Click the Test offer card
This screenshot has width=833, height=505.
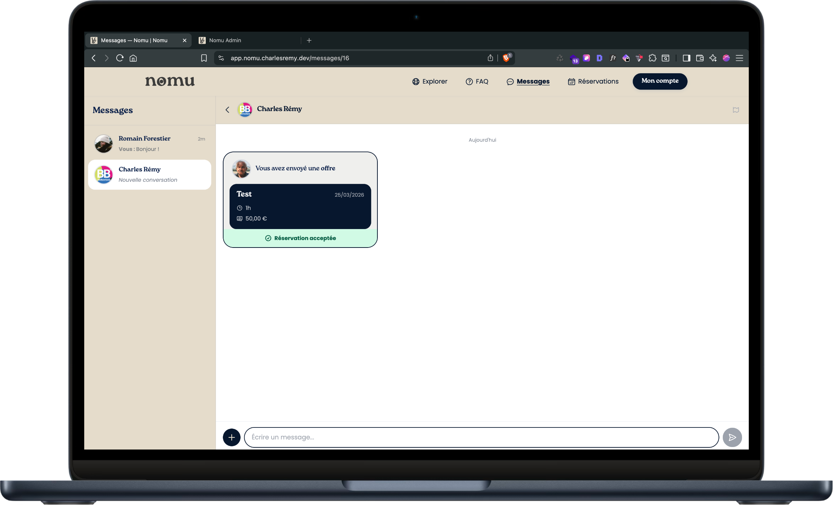pos(300,206)
